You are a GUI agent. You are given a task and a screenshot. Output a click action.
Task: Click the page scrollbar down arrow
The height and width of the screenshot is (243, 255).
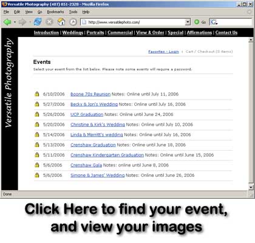251,187
